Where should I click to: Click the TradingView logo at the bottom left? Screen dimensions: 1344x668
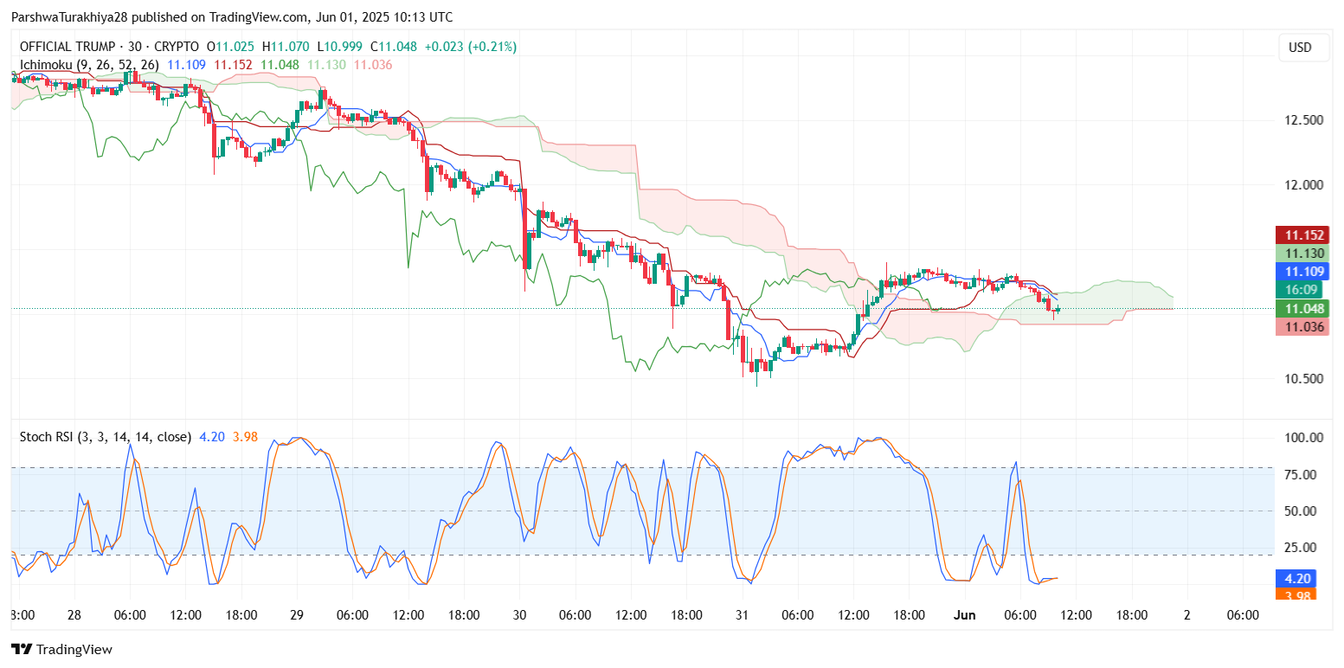coord(61,649)
